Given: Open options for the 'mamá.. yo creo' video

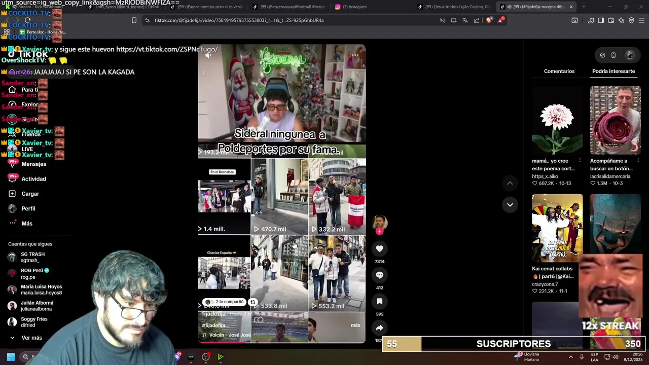Looking at the screenshot, I should tap(580, 161).
